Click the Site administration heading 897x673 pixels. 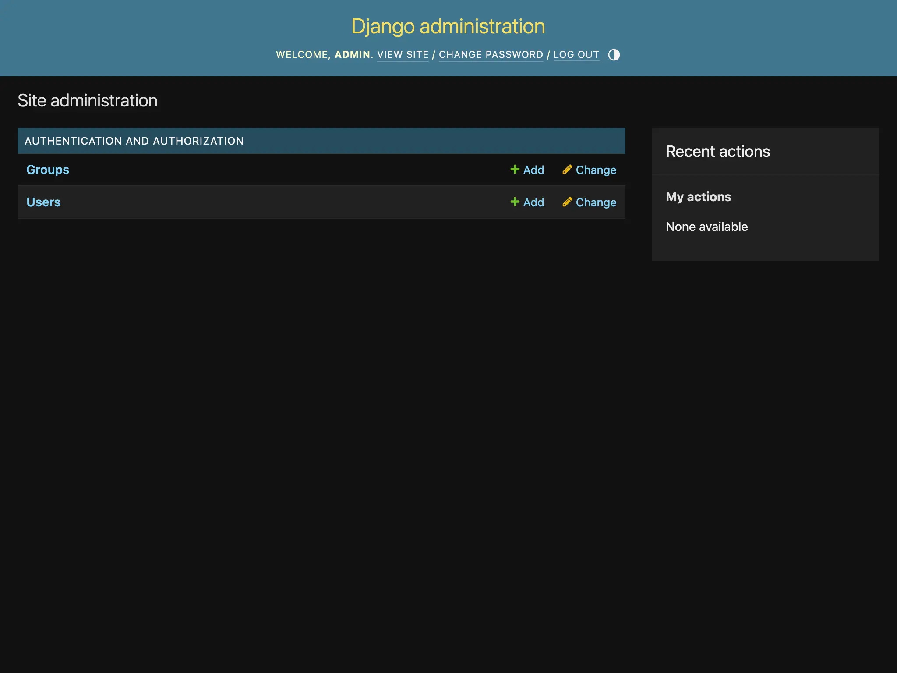[88, 100]
